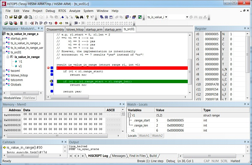The height and width of the screenshot is (165, 252).
Task: Click the toggle bookmark flag icon
Action: (x=62, y=17)
